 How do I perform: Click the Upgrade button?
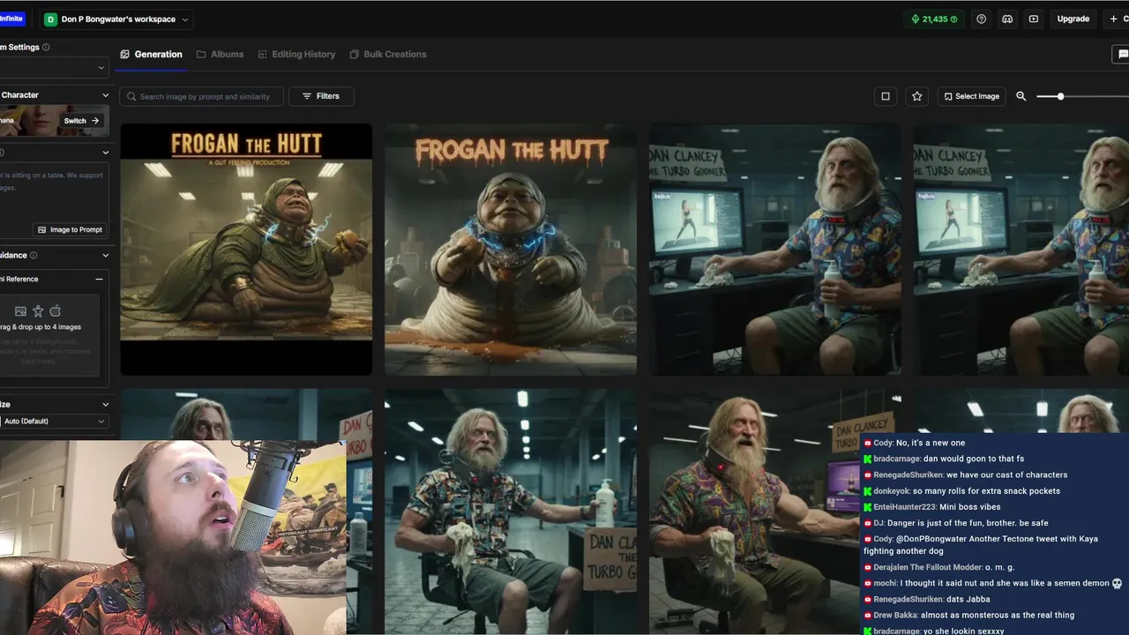[x=1073, y=19]
